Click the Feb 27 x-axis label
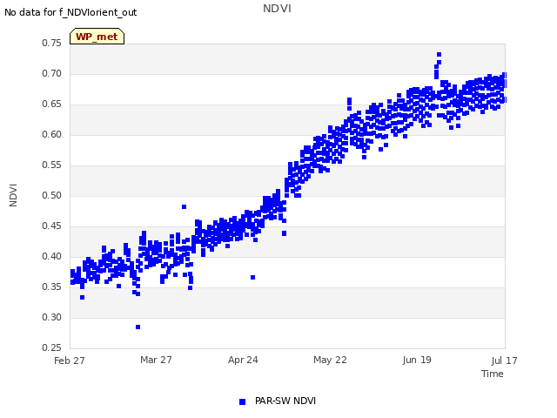Image resolution: width=557 pixels, height=418 pixels. point(70,361)
